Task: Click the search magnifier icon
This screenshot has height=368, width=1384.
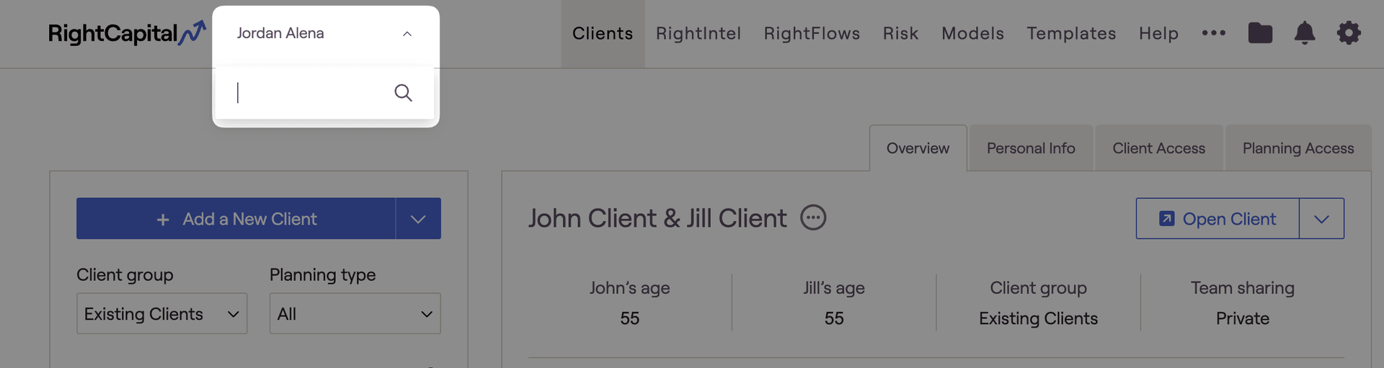Action: coord(403,93)
